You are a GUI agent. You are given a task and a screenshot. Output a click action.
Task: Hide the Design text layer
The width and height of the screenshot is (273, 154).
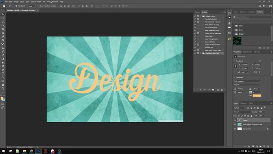pos(235,120)
